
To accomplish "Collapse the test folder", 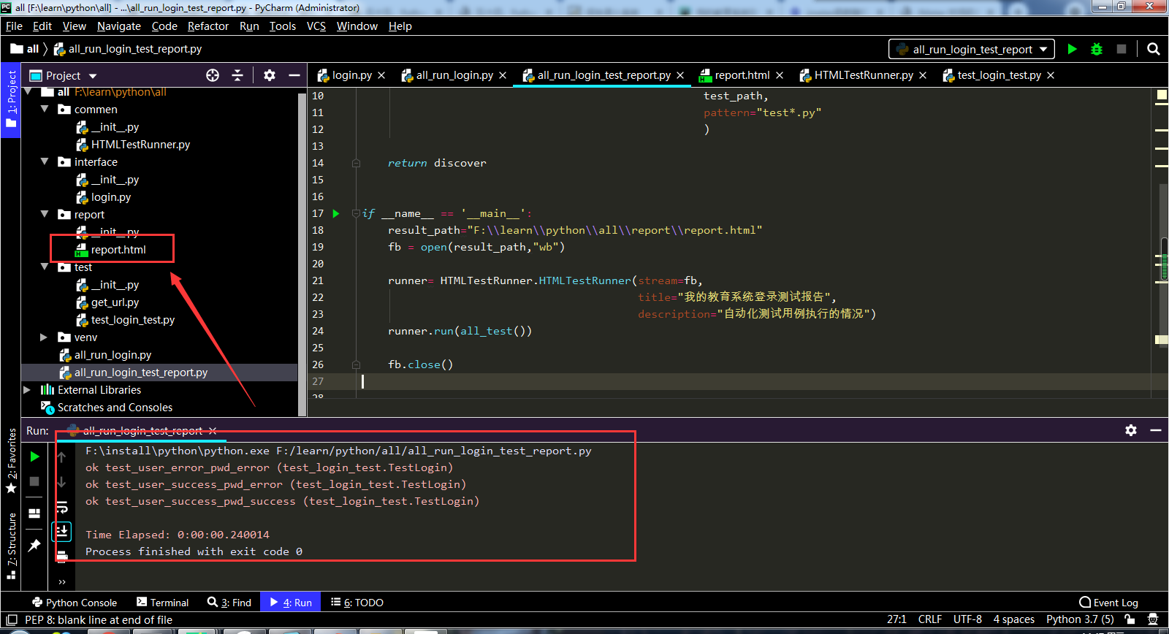I will [45, 267].
